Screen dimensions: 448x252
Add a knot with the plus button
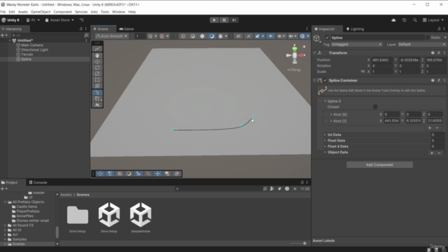tap(430, 128)
